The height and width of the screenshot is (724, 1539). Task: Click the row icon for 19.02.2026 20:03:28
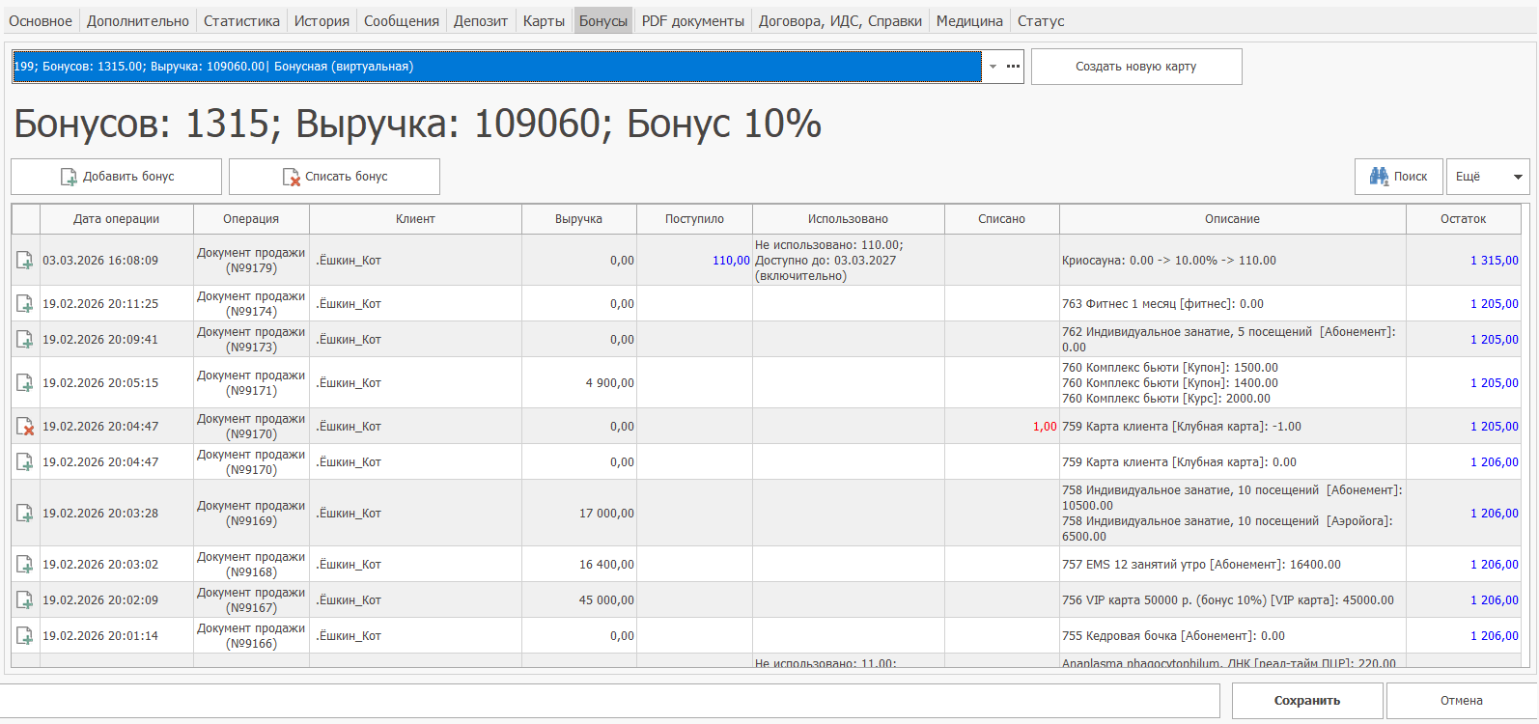(25, 514)
